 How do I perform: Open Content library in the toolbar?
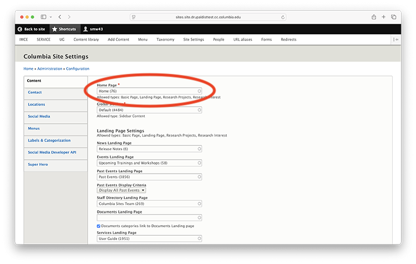pyautogui.click(x=86, y=39)
